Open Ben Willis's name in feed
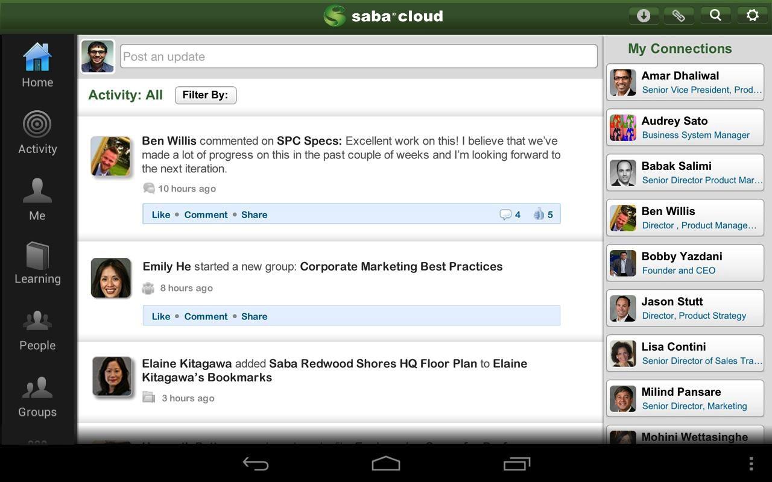Screen dimensions: 772x482 pos(169,141)
